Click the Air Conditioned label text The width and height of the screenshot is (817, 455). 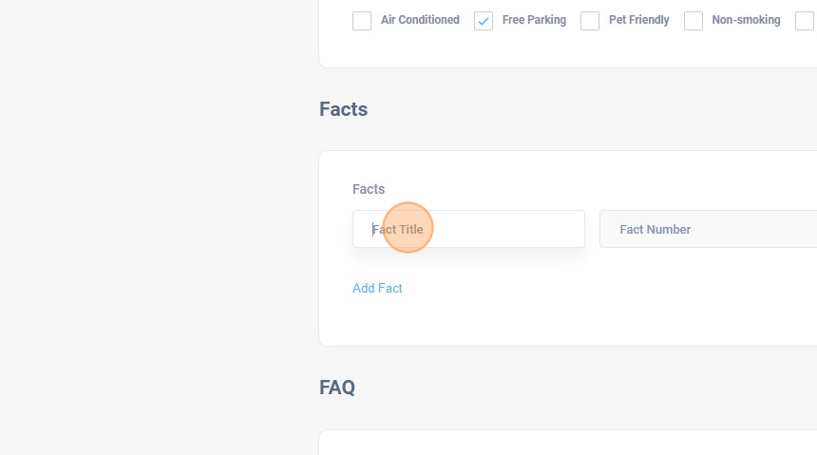420,20
